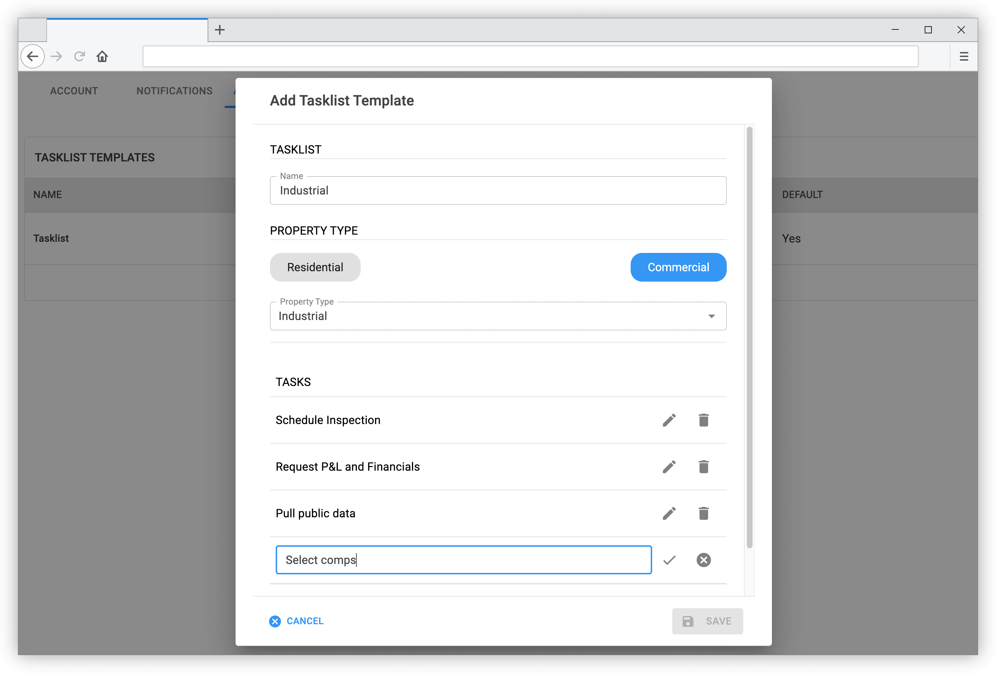Discard the Select comps entry with the X icon

(703, 560)
